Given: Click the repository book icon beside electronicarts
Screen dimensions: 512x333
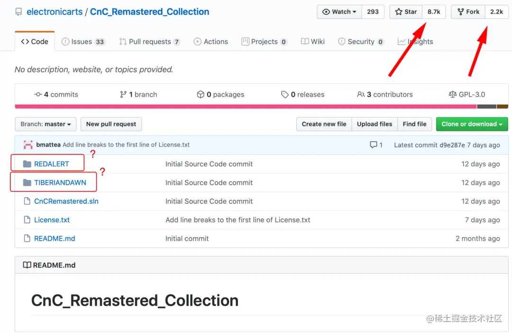Looking at the screenshot, I should coord(18,12).
